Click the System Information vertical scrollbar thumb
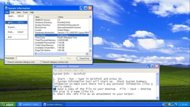The width and height of the screenshot is (190, 107). tap(90, 39)
